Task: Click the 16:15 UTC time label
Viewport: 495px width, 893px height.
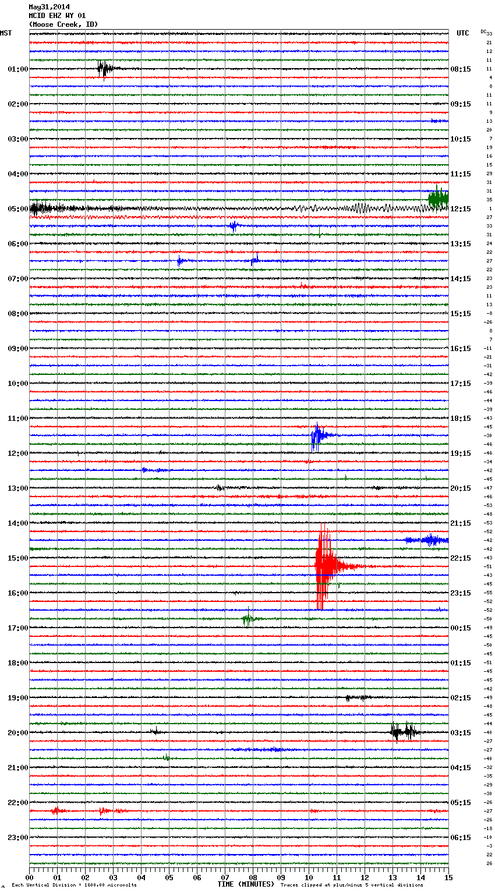Action: point(461,349)
